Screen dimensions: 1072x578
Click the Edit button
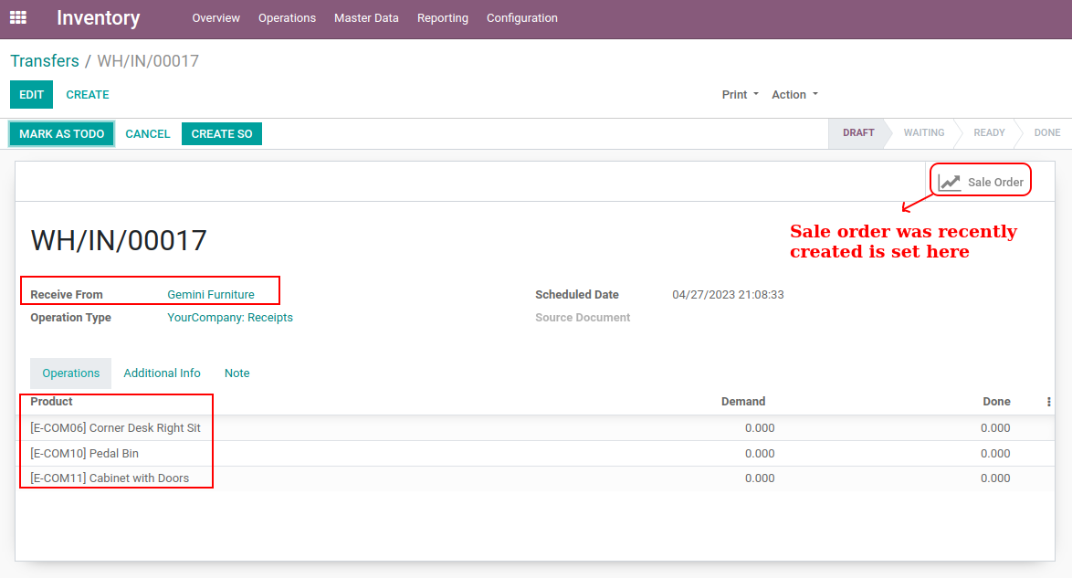coord(31,95)
